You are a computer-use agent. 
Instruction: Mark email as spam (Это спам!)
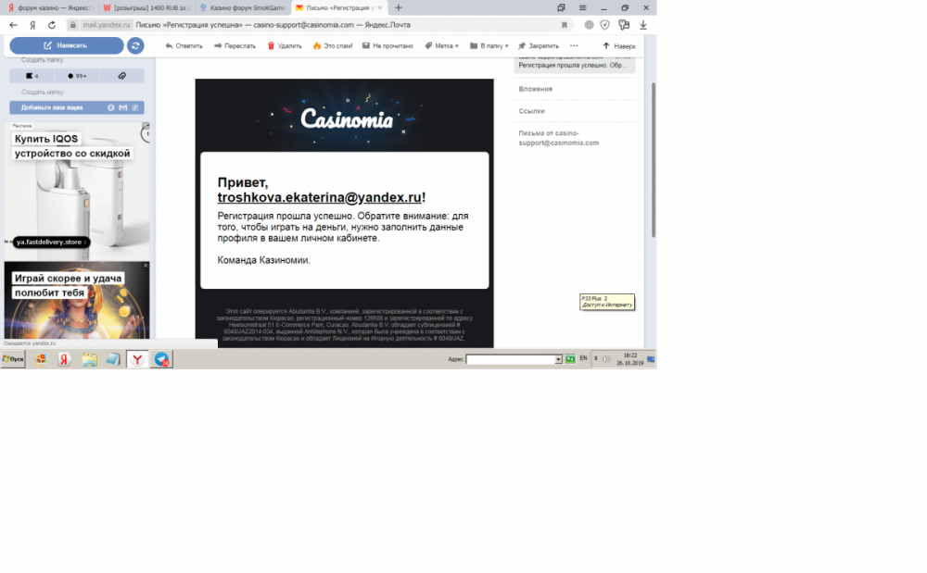(332, 45)
